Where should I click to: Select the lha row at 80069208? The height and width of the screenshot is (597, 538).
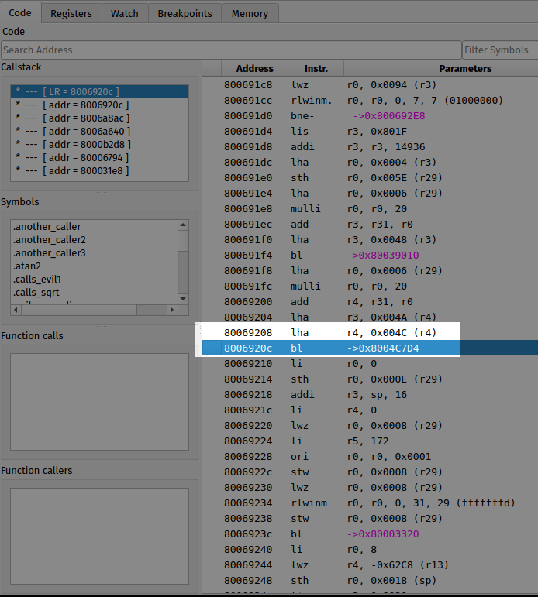click(x=370, y=333)
